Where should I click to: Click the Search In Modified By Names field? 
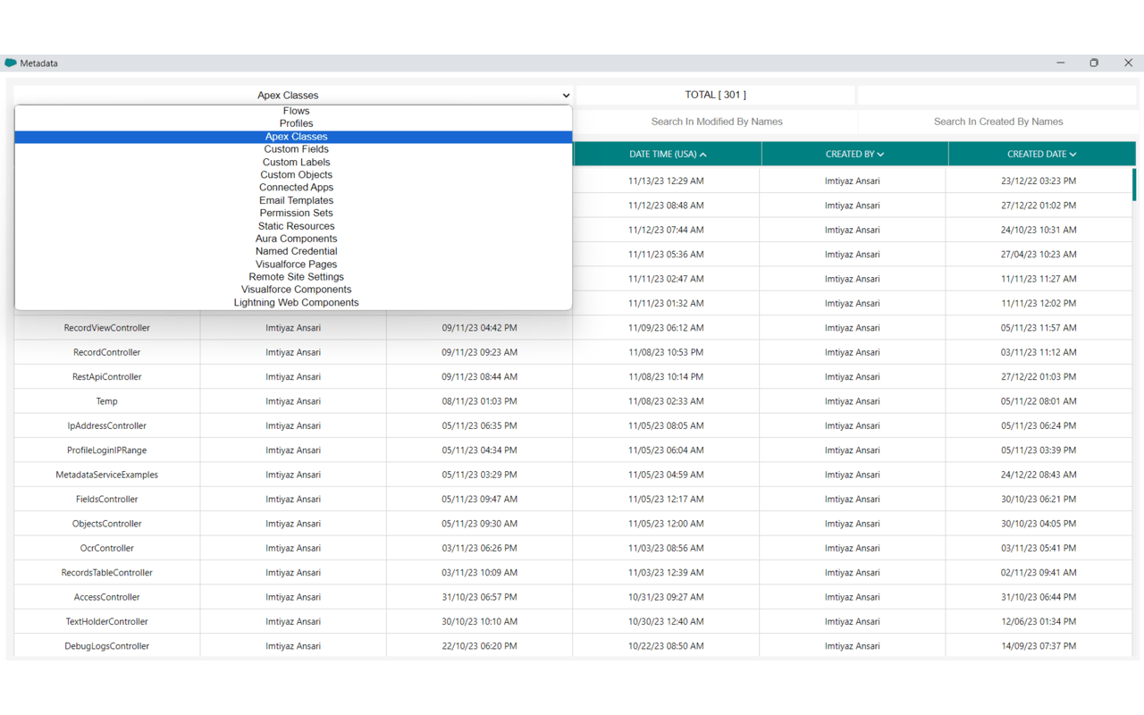(x=717, y=122)
